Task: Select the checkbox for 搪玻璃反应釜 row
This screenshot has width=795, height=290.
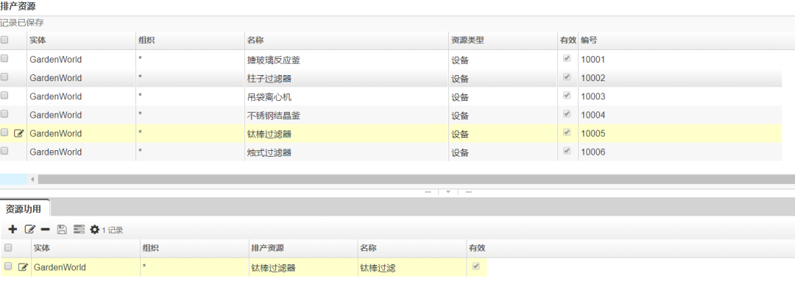Action: tap(4, 59)
